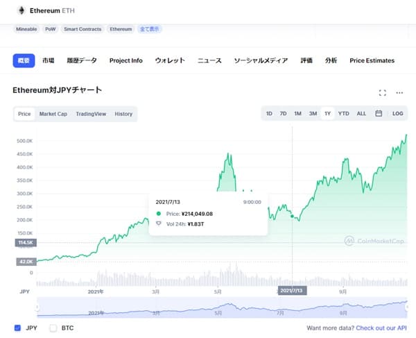Image resolution: width=416 pixels, height=338 pixels.
Task: Check the BTC checkbox
Action: (53, 328)
